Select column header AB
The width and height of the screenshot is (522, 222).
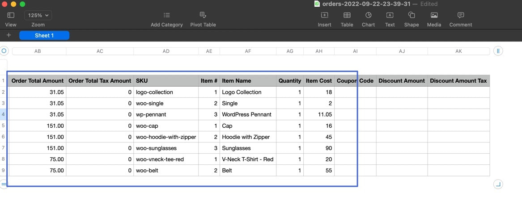[38, 51]
